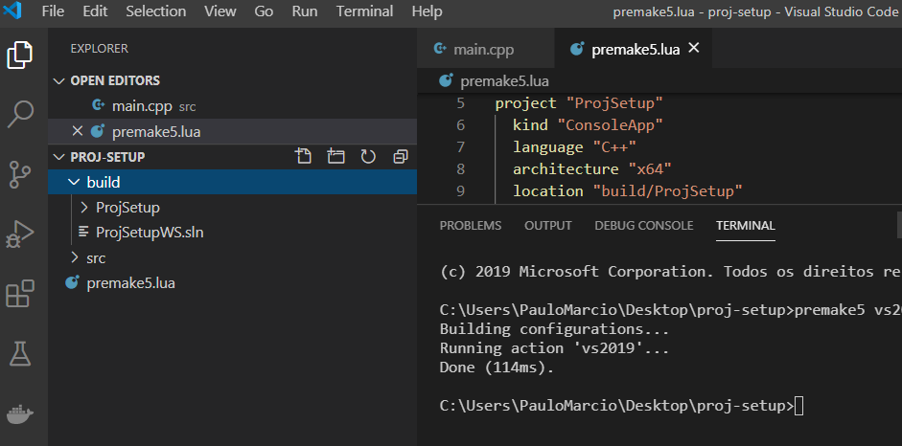Open ProjSetupWS.sln file in explorer
The height and width of the screenshot is (446, 902).
150,233
